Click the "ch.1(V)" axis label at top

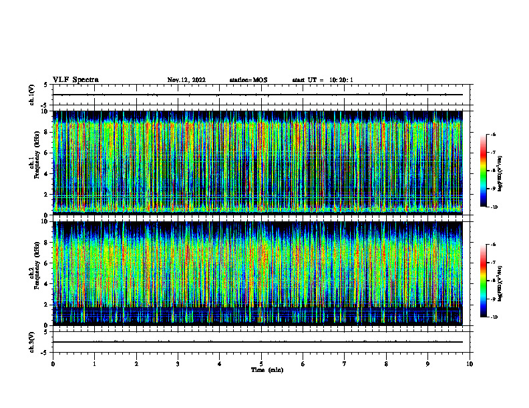coord(31,95)
